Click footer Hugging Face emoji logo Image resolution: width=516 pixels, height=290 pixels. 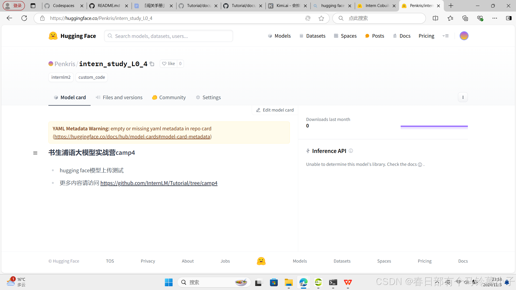261,261
